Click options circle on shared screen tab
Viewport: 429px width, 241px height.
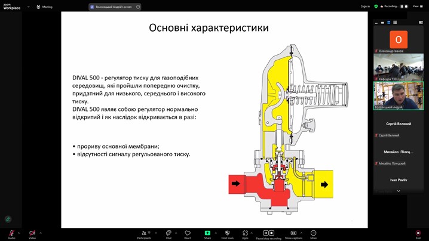pyautogui.click(x=138, y=7)
